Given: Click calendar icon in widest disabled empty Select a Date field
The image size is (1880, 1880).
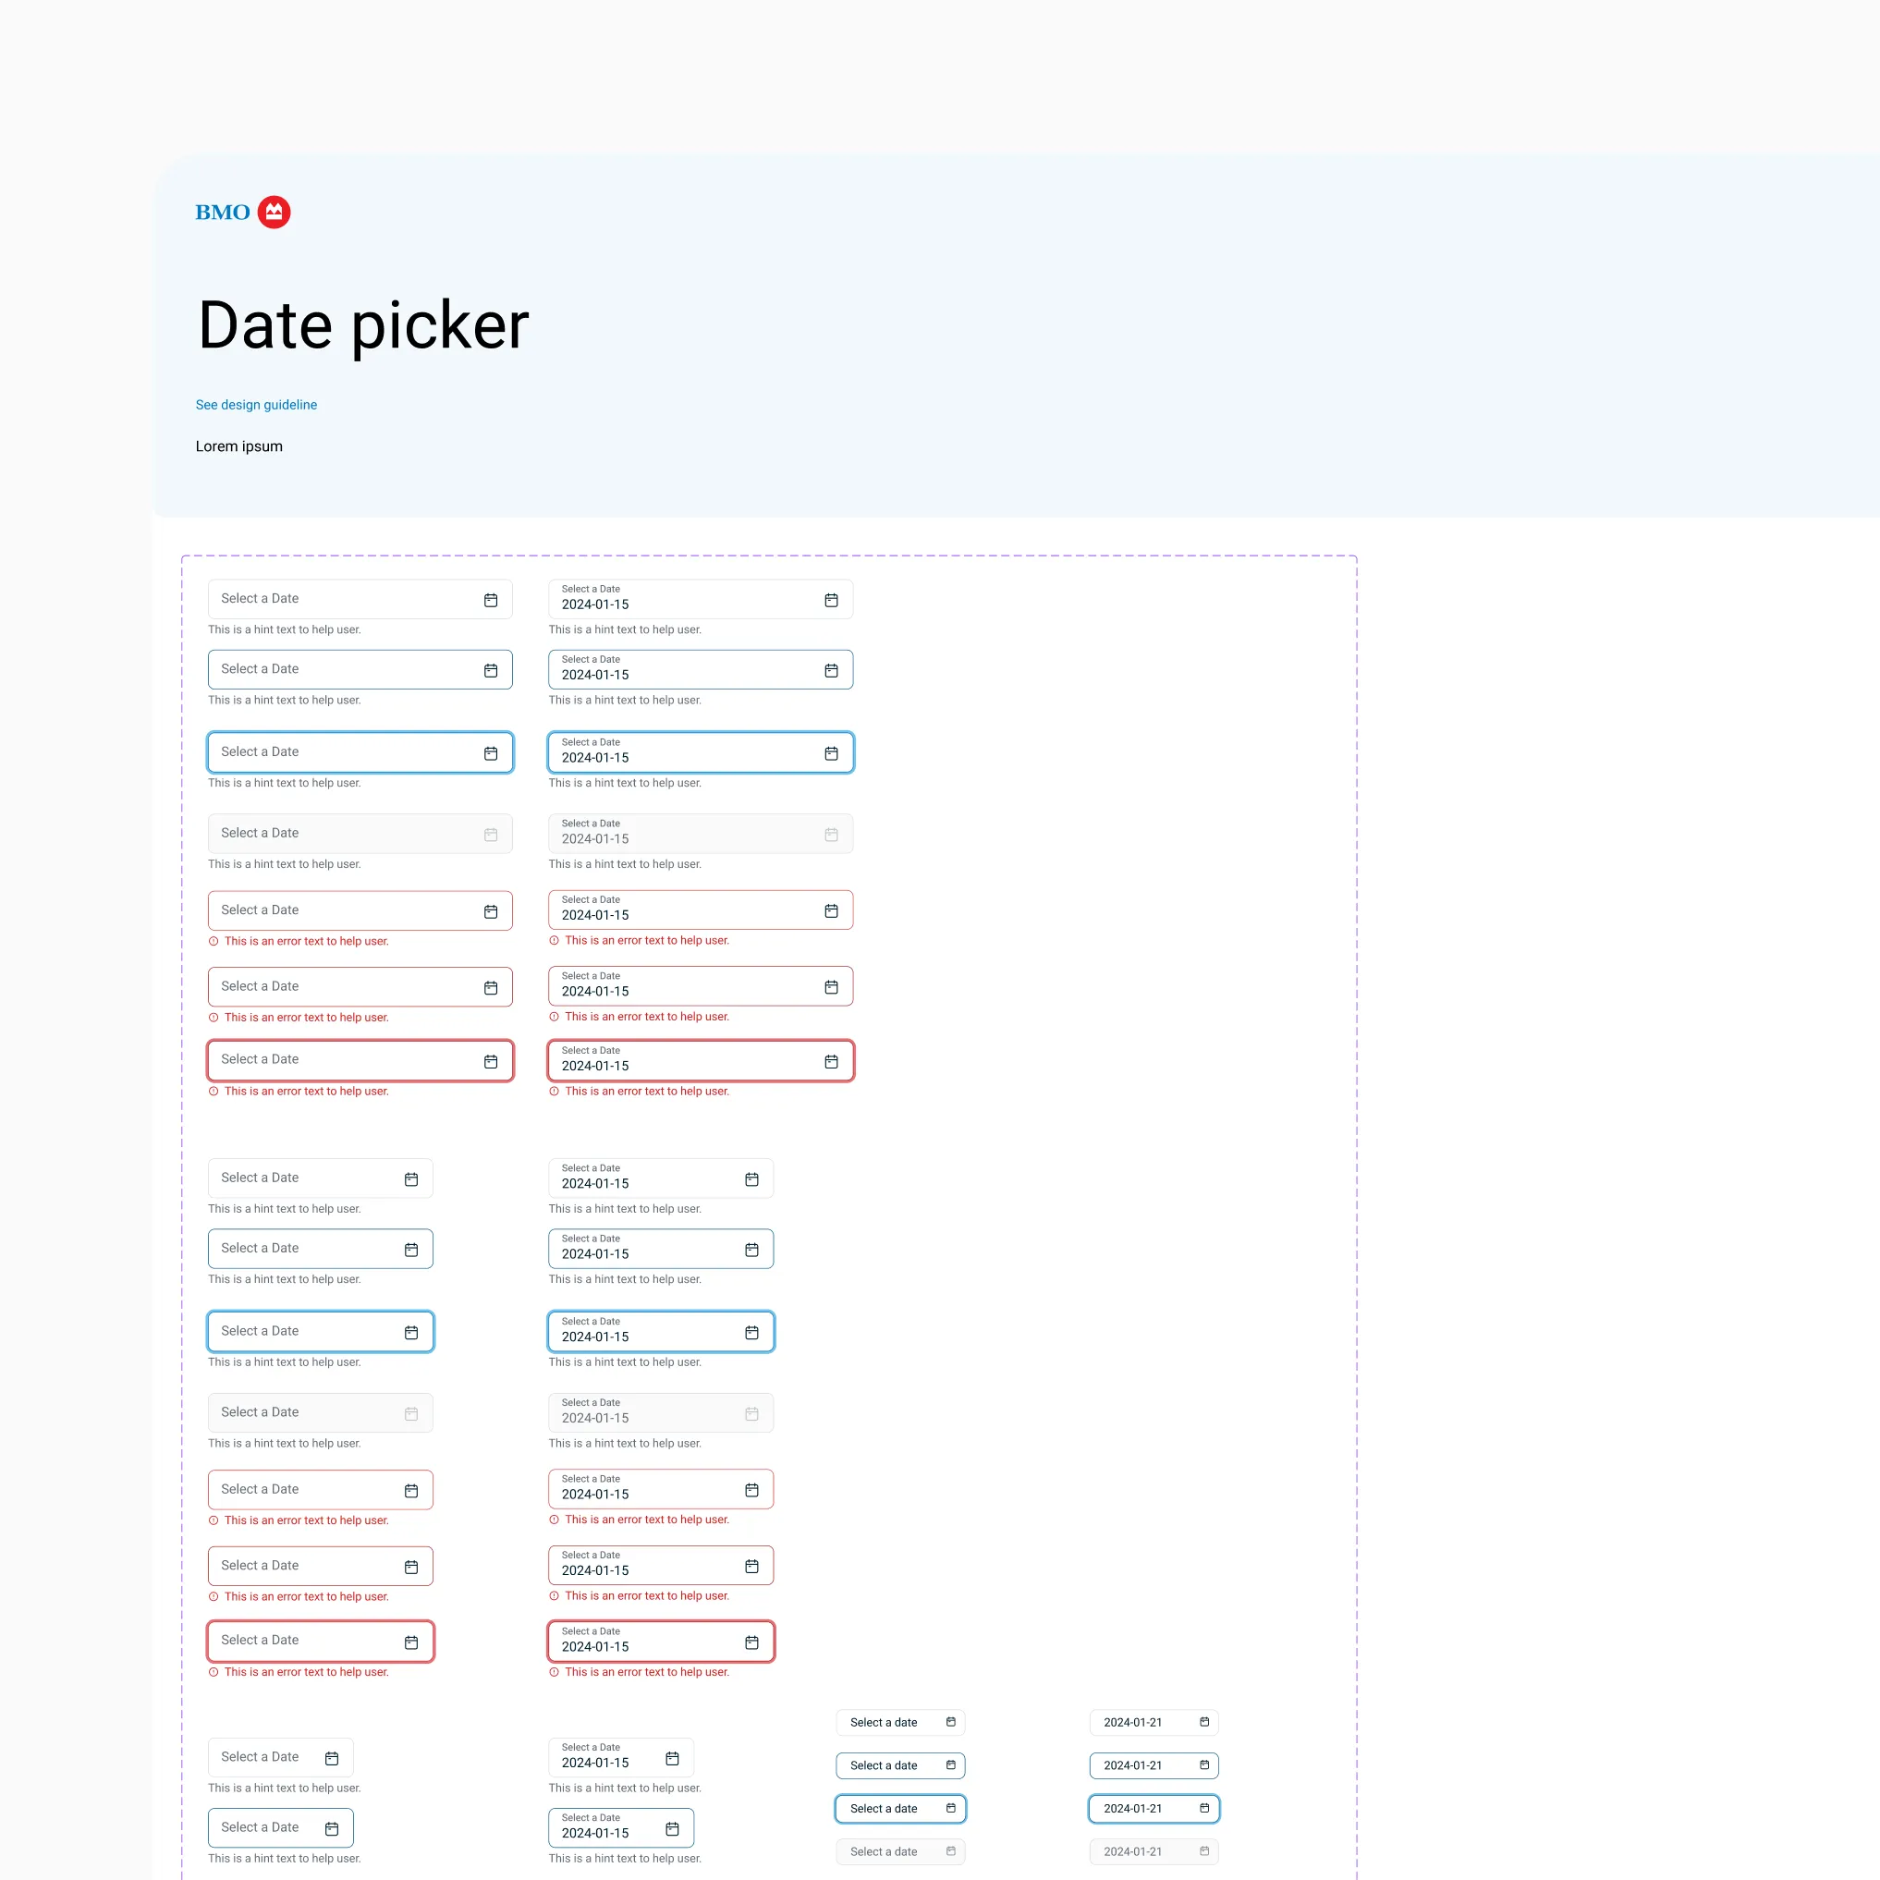Looking at the screenshot, I should pos(491,835).
